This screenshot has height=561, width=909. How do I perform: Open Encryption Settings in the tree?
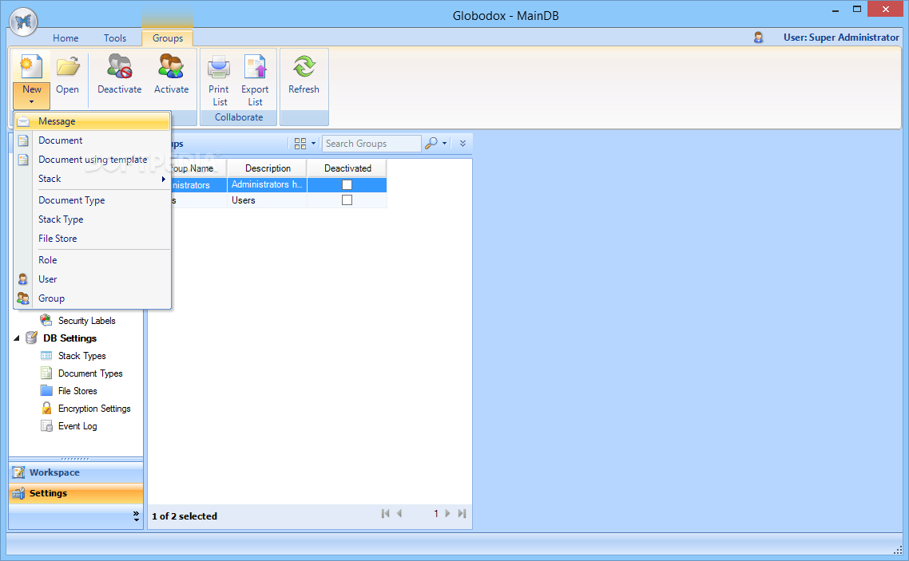[x=94, y=409]
